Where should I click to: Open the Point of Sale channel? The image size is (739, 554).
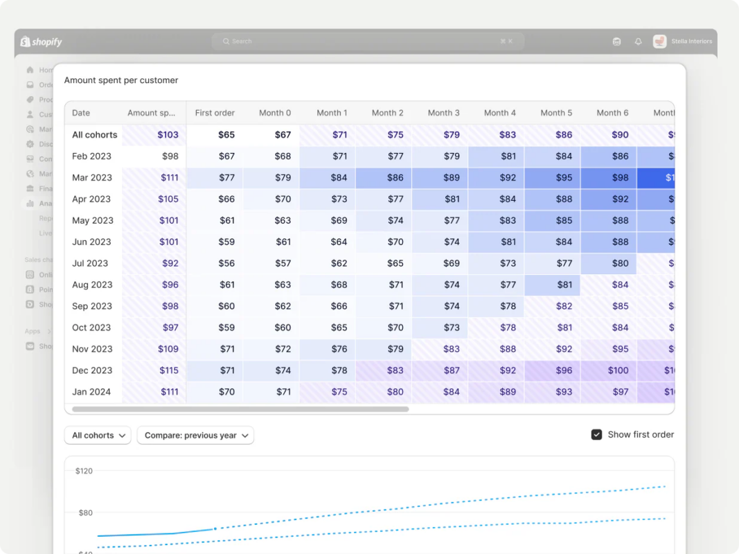coord(30,289)
